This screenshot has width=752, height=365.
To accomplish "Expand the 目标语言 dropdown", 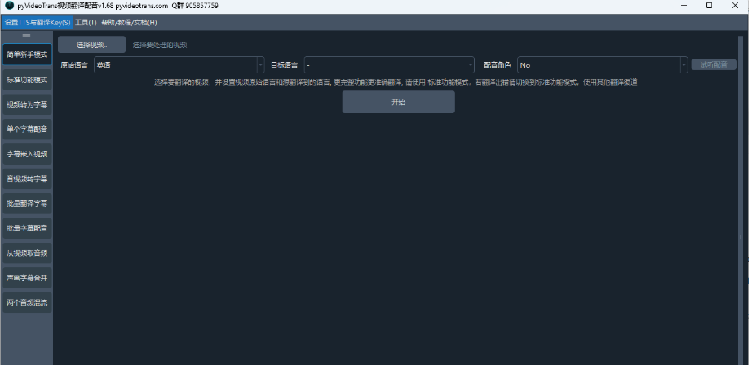I will [x=389, y=64].
